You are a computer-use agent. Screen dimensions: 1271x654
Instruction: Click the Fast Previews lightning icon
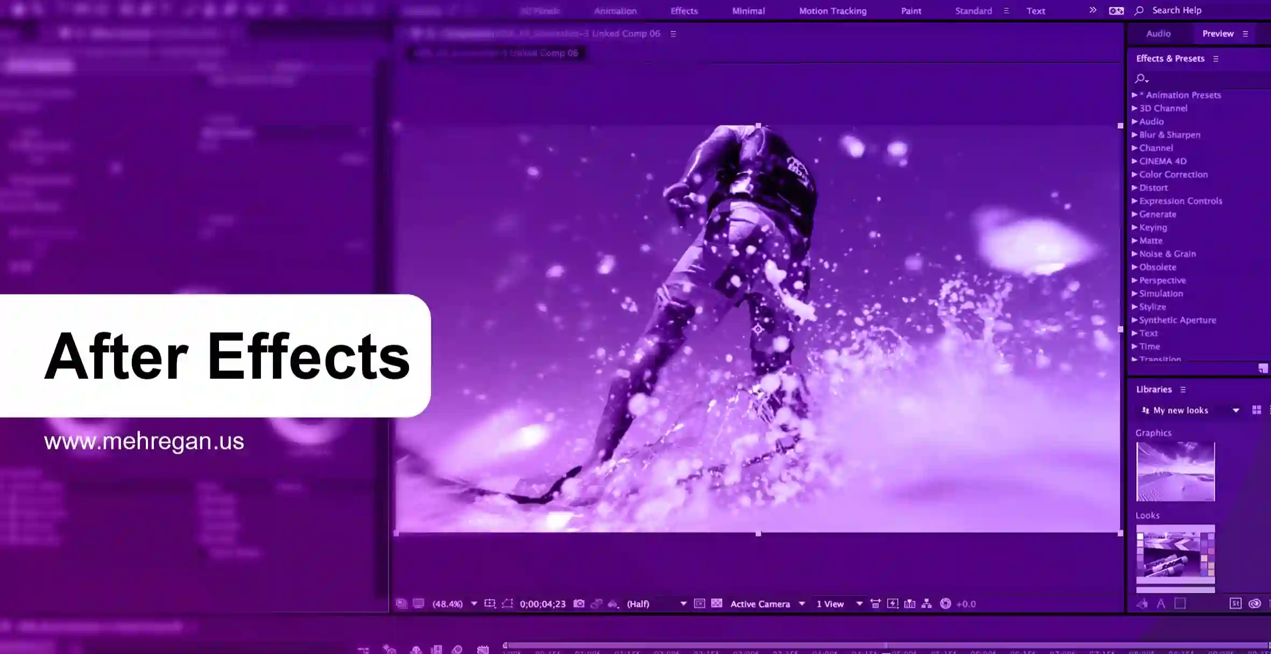click(893, 603)
